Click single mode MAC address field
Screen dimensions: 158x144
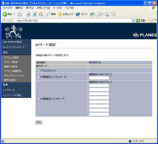point(99,78)
